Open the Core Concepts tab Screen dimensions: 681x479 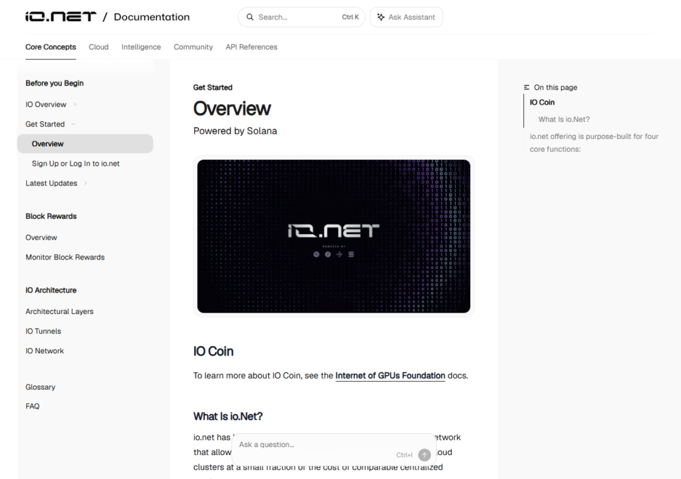(51, 47)
